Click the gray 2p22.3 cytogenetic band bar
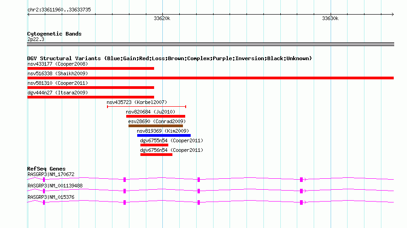Image resolution: width=407 pixels, height=228 pixels. tap(210, 44)
